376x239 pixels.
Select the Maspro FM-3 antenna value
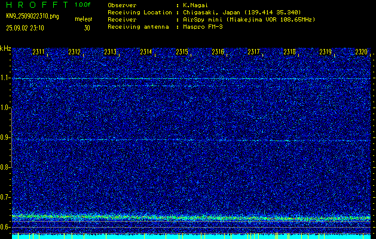[x=203, y=27]
